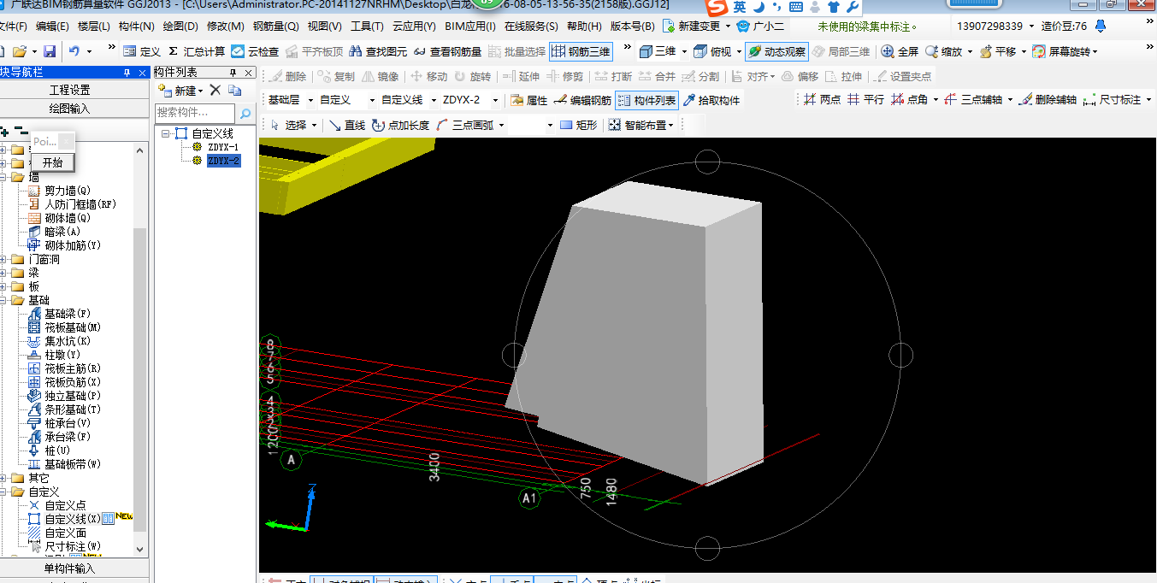Click 两点 two-point auxiliary axis
Viewport: 1157px width, 583px height.
click(x=822, y=100)
